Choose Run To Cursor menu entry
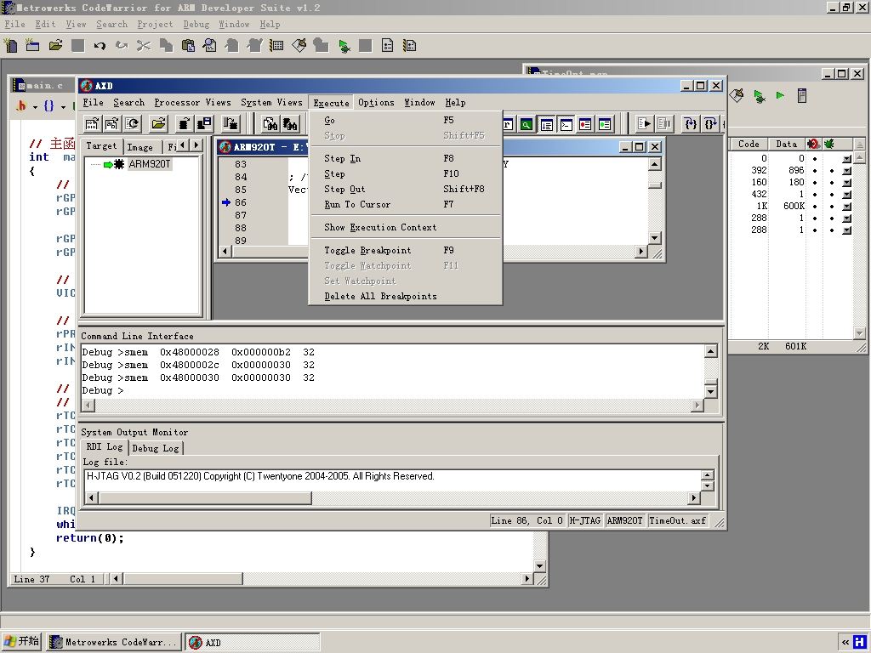Viewport: 871px width, 653px height. 406,204
